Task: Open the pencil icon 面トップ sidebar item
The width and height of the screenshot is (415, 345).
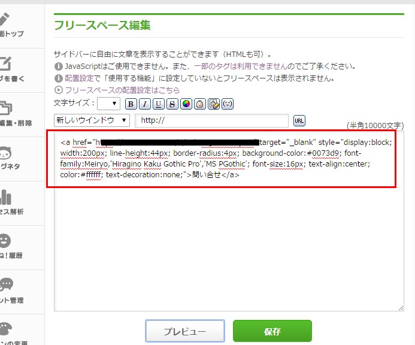Action: pyautogui.click(x=11, y=26)
